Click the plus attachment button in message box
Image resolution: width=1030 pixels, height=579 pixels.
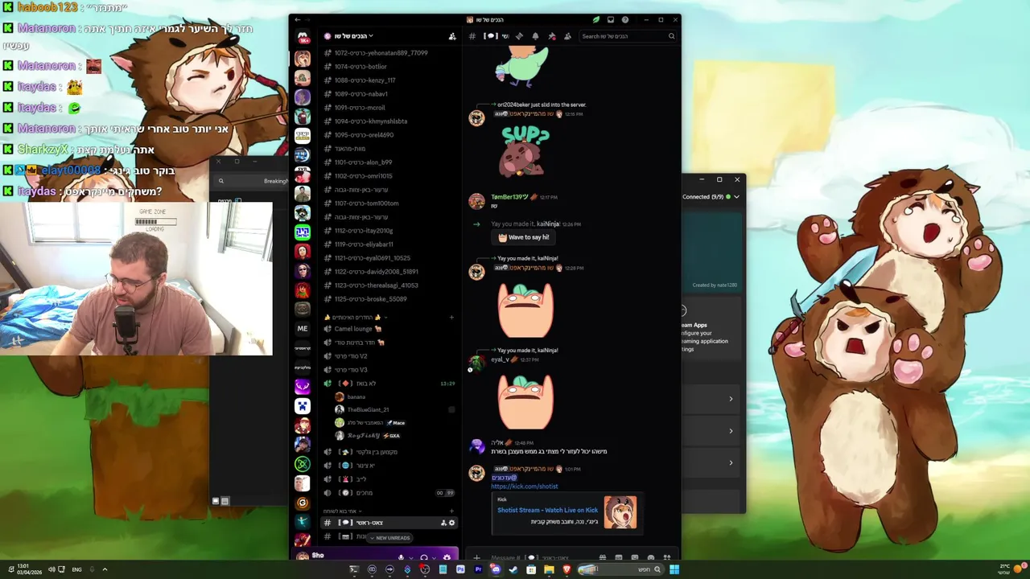click(x=476, y=557)
